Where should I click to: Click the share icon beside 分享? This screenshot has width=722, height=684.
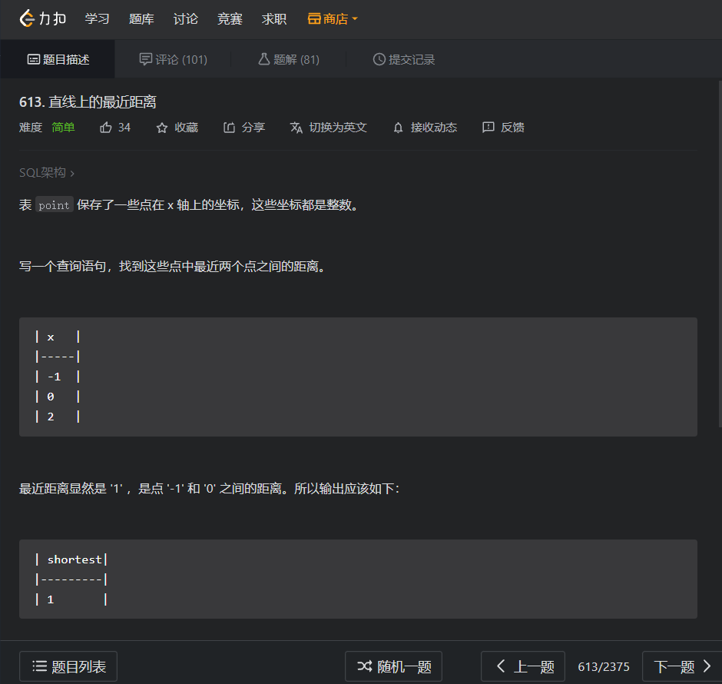[230, 128]
